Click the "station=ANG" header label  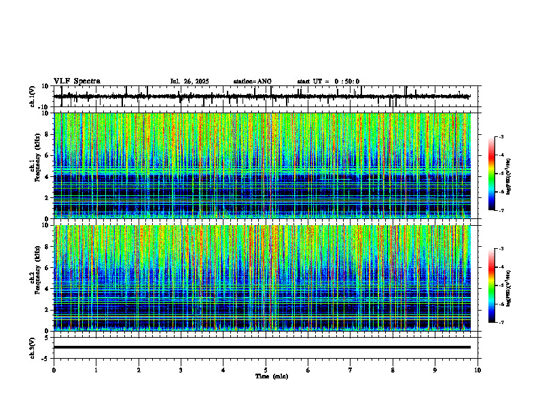pyautogui.click(x=253, y=81)
